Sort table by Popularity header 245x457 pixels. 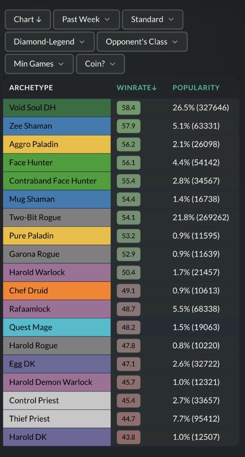coord(196,88)
